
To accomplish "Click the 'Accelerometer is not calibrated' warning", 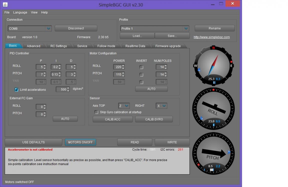I will coord(30,150).
